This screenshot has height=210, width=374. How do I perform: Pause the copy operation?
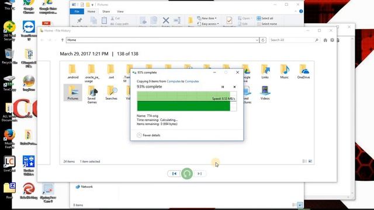(223, 87)
